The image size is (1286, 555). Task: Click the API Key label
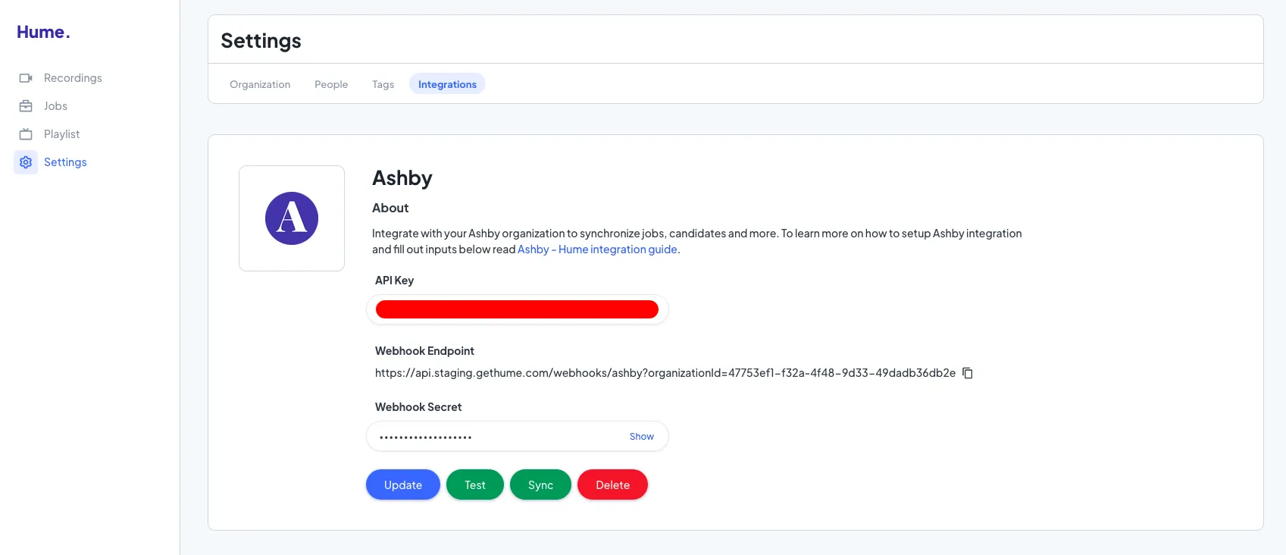click(x=394, y=281)
